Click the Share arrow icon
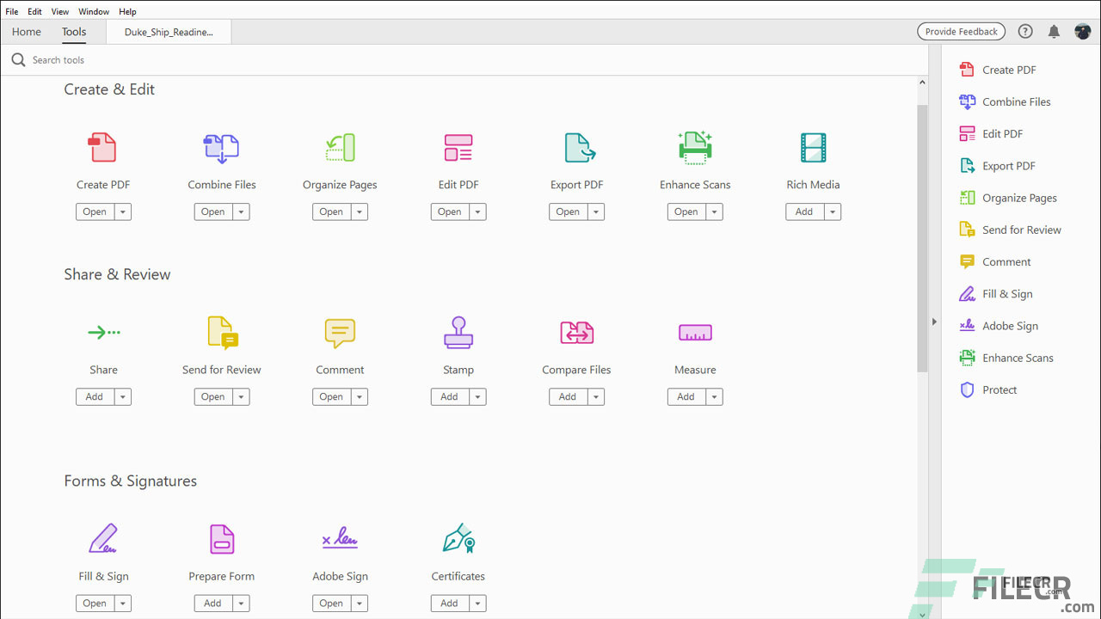The image size is (1101, 619). [x=103, y=333]
